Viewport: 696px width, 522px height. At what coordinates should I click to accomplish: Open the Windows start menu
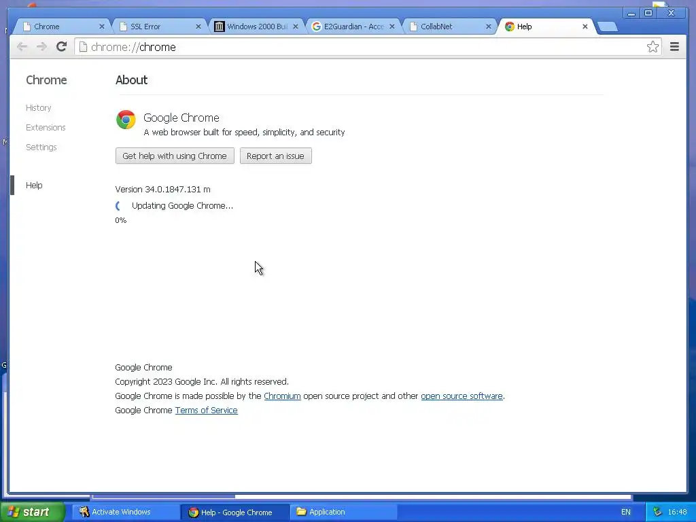[x=33, y=512]
